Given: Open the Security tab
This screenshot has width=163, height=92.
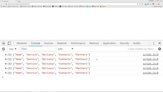Looking at the screenshot, I should 125,43.
